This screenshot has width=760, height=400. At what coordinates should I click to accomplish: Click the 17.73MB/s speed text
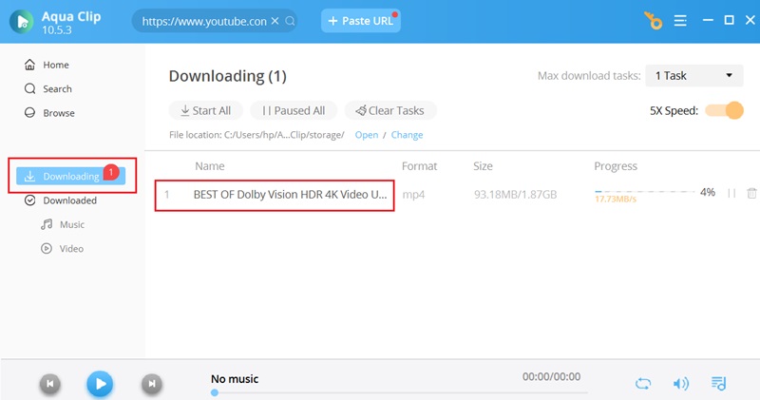(x=616, y=199)
